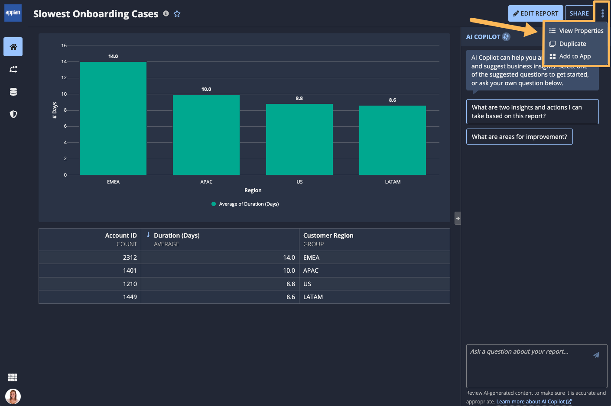The image size is (611, 406).
Task: Go to the Home sidebar icon
Action: click(13, 47)
